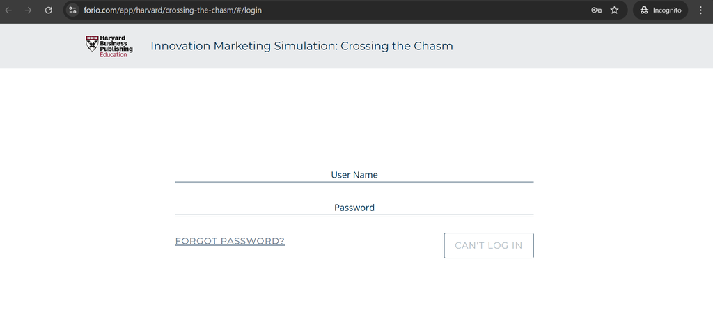713x326 pixels.
Task: Reload the current page
Action: (48, 10)
